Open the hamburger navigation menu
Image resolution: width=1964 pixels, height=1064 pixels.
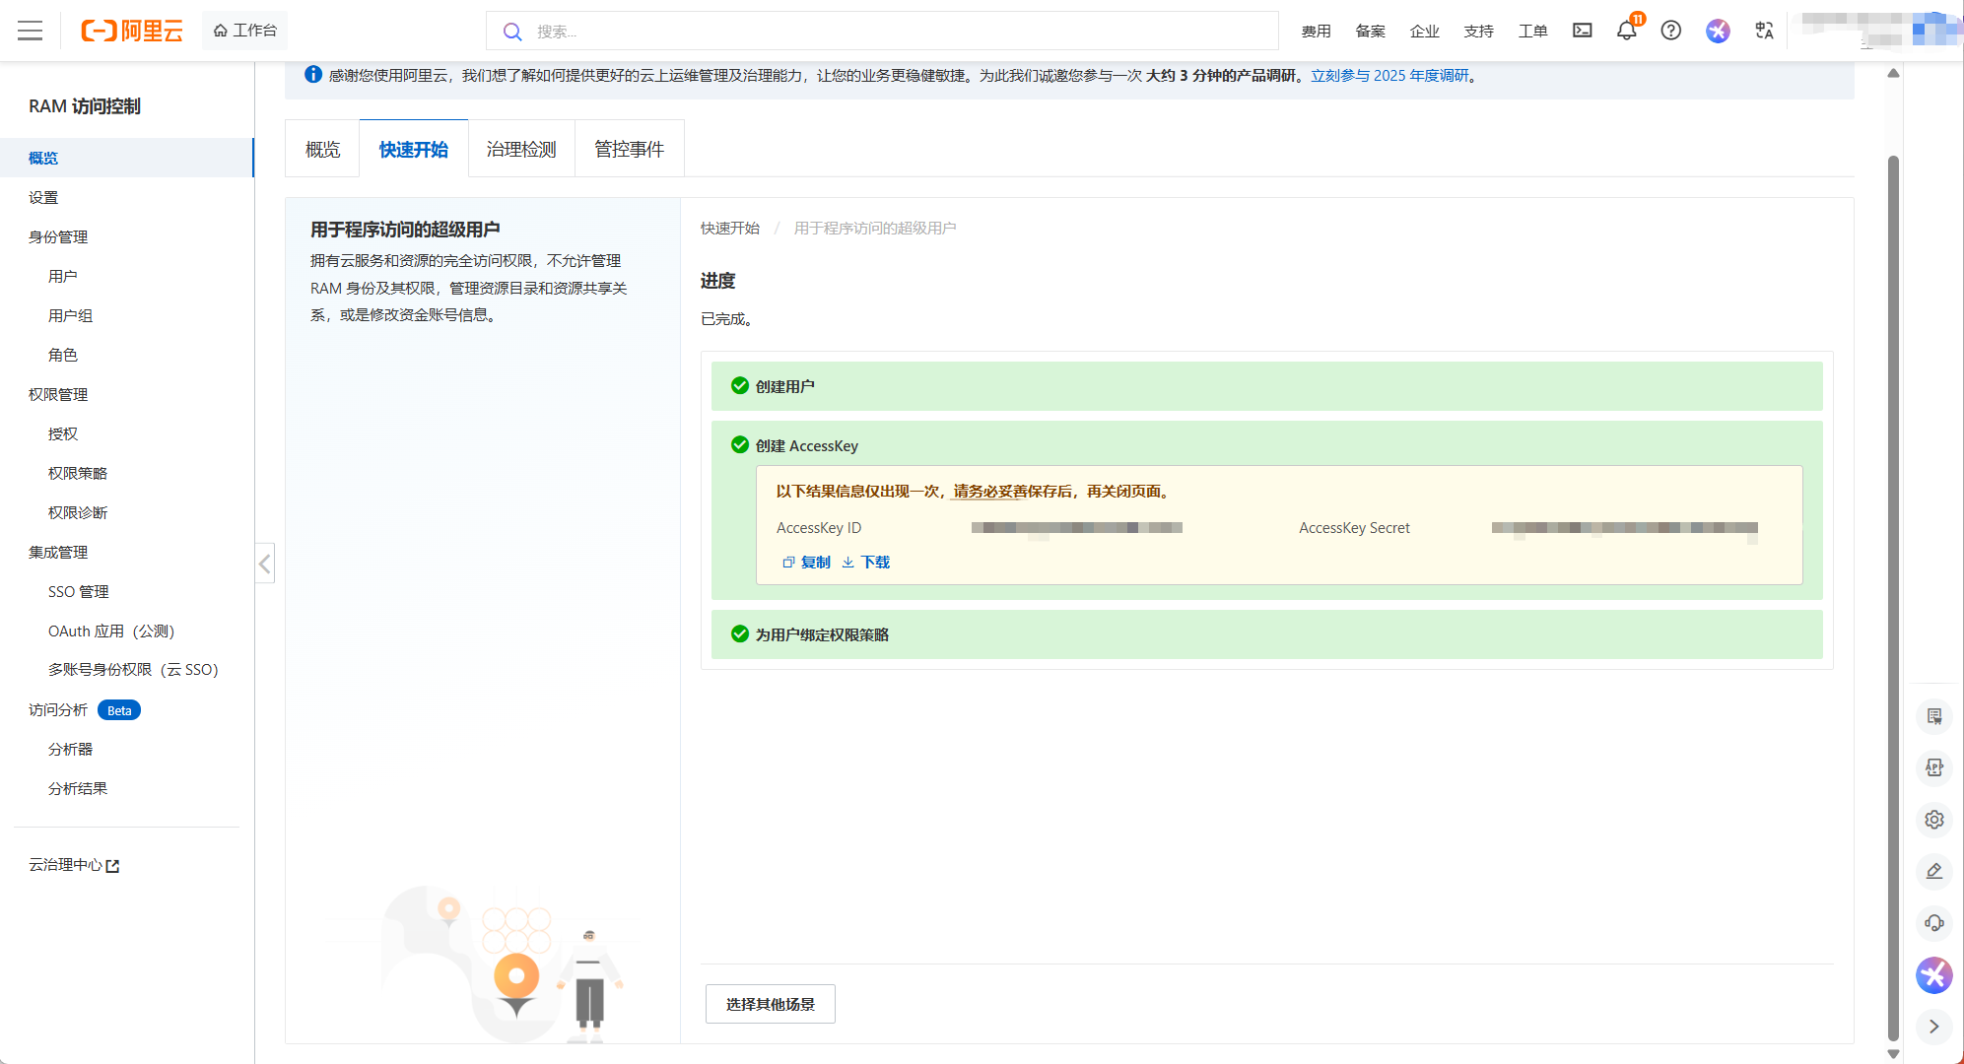pos(31,31)
